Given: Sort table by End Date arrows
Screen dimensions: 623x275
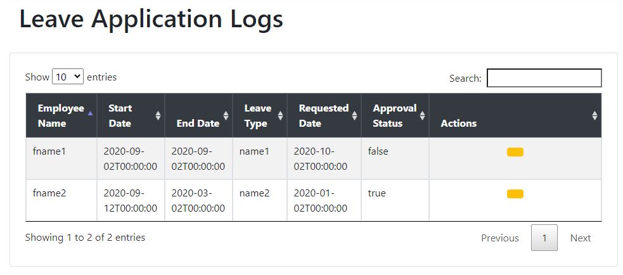Looking at the screenshot, I should (225, 115).
